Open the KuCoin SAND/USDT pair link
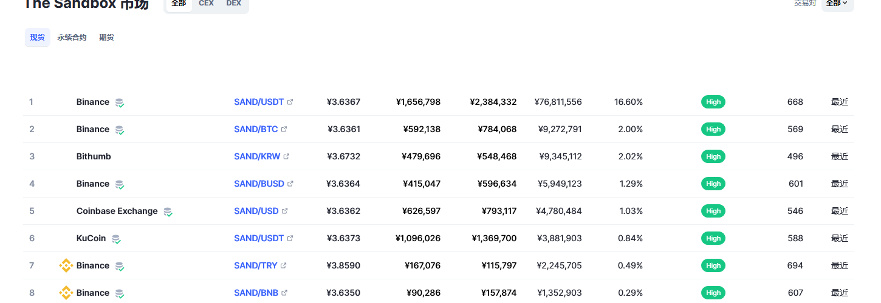Screen dimensions: 881x303 (259, 238)
